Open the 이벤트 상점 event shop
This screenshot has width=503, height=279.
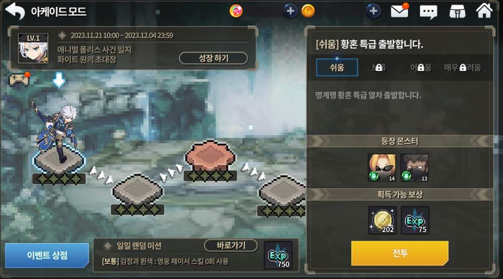(47, 255)
